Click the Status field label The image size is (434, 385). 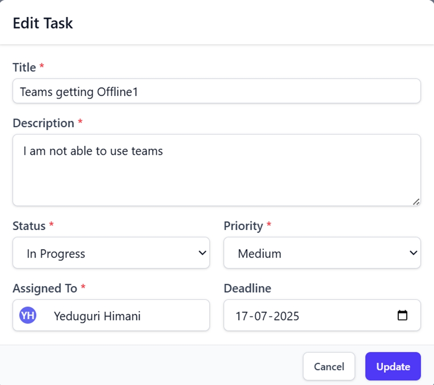(29, 226)
